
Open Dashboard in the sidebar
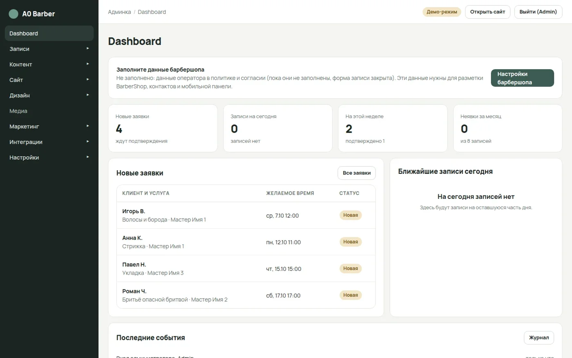pyautogui.click(x=49, y=34)
